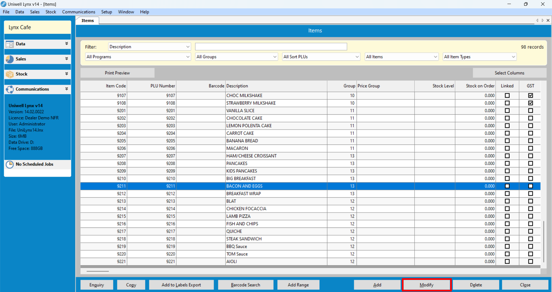Viewport: 552px width, 292px height.
Task: Click the Copy button
Action: [131, 285]
